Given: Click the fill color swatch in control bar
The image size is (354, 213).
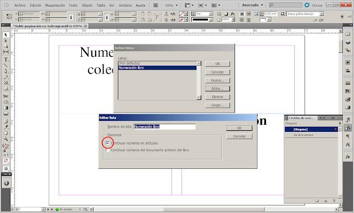Looking at the screenshot, I should click(181, 14).
